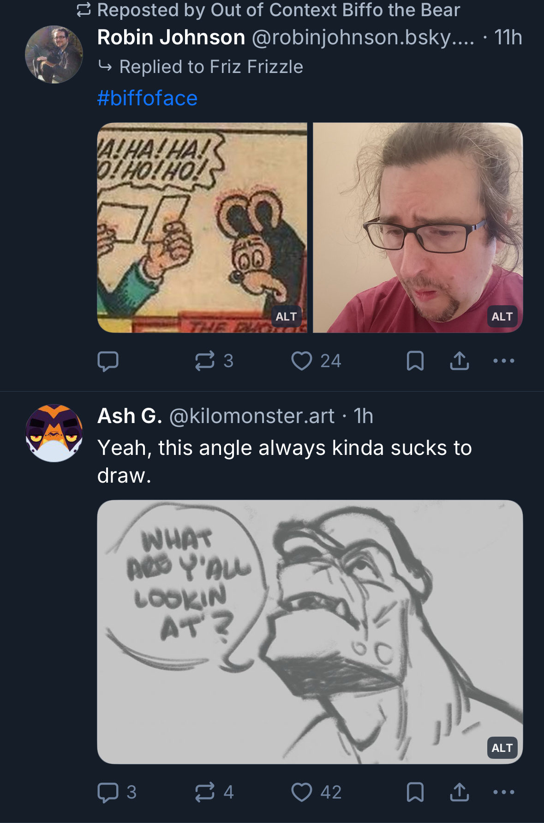Repost Robin Johnson's post with 3 reposts
Image resolution: width=544 pixels, height=823 pixels.
click(205, 361)
